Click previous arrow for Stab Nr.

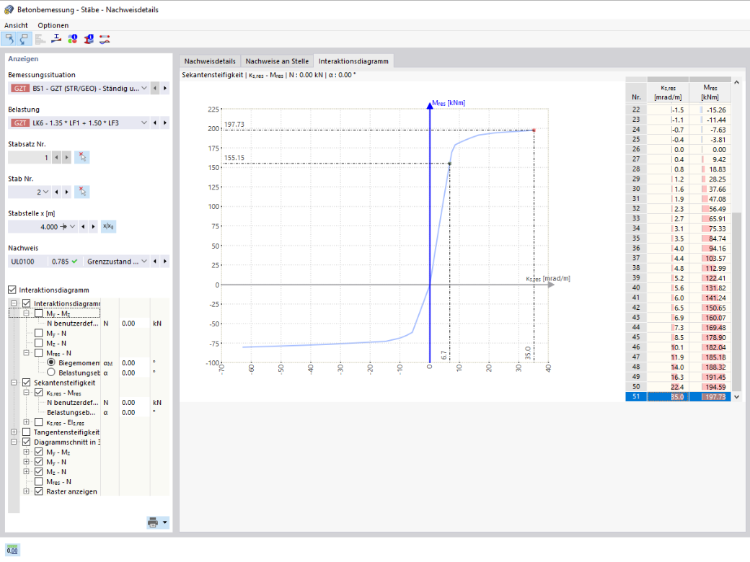(56, 192)
